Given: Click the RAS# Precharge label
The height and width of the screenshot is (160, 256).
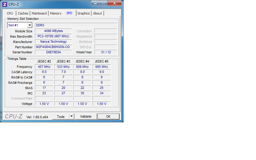Looking at the screenshot, I should coord(20,83).
